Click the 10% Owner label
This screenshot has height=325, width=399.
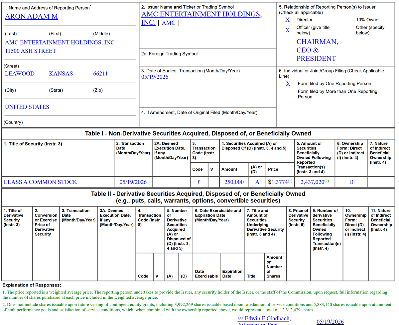coord(368,20)
